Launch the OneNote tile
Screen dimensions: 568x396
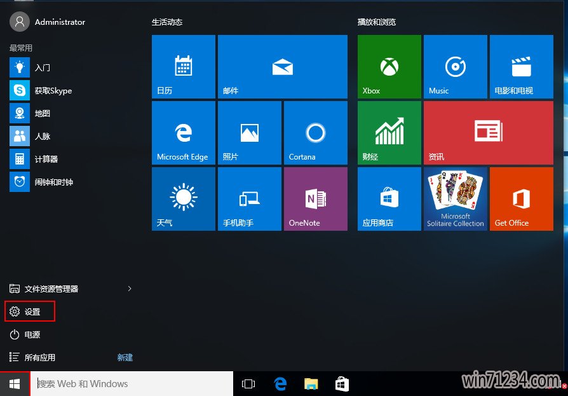pos(316,199)
